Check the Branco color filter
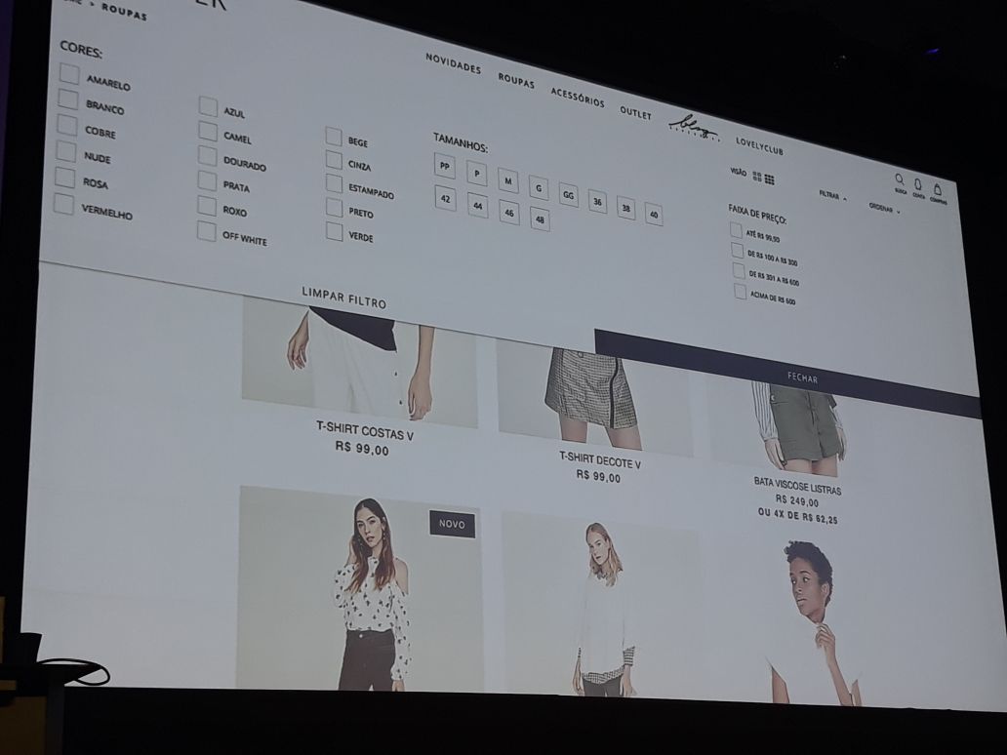Image resolution: width=1007 pixels, height=755 pixels. [x=68, y=99]
